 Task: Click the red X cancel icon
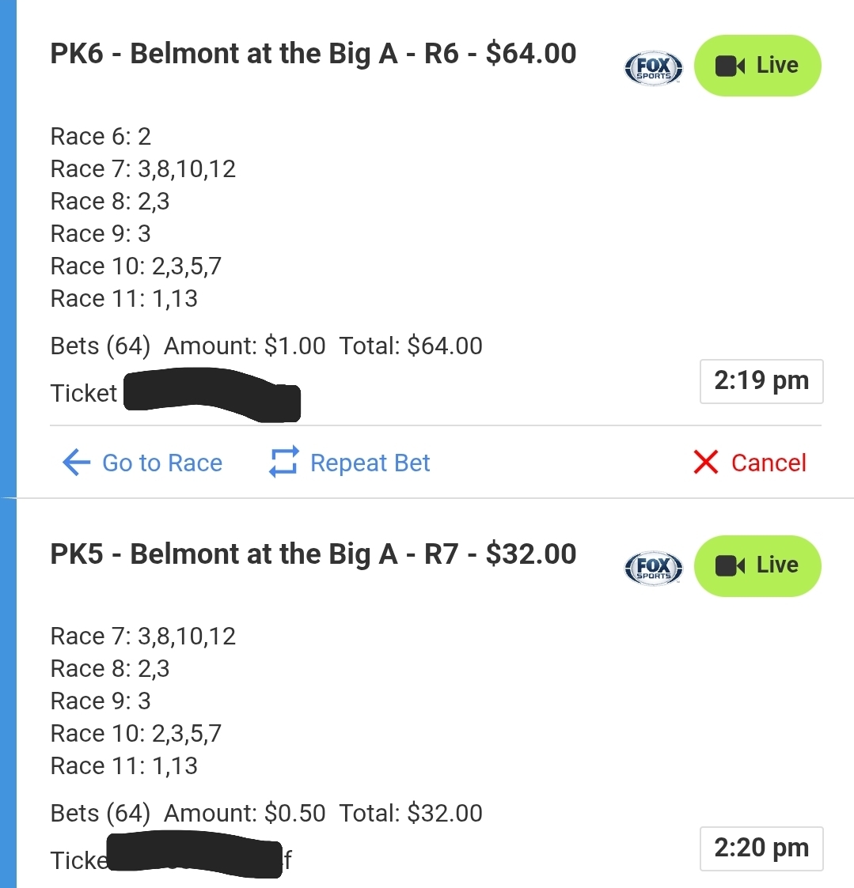coord(705,463)
